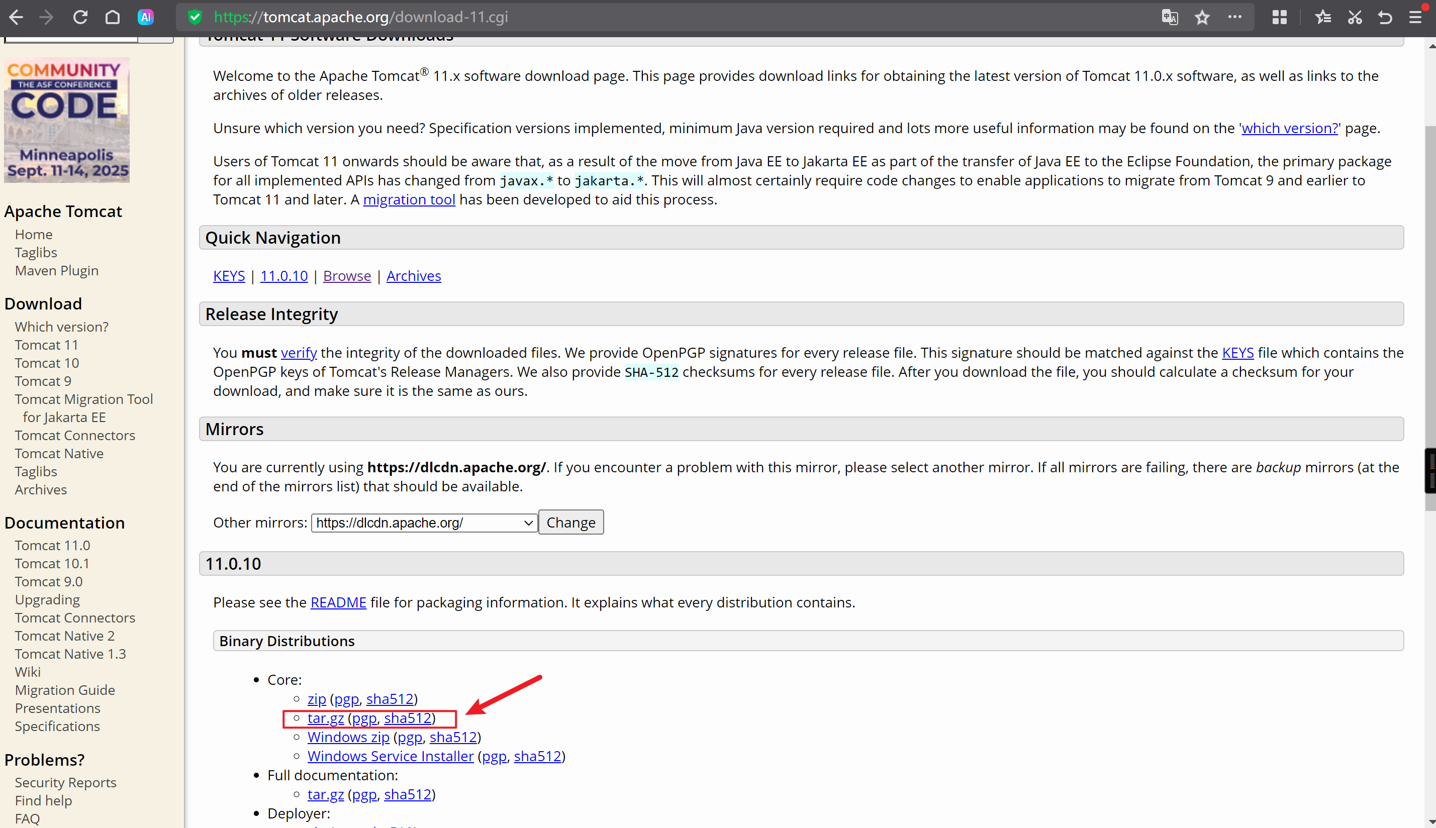Open Tomcat 9.0 documentation link
This screenshot has height=828, width=1436.
[x=48, y=582]
